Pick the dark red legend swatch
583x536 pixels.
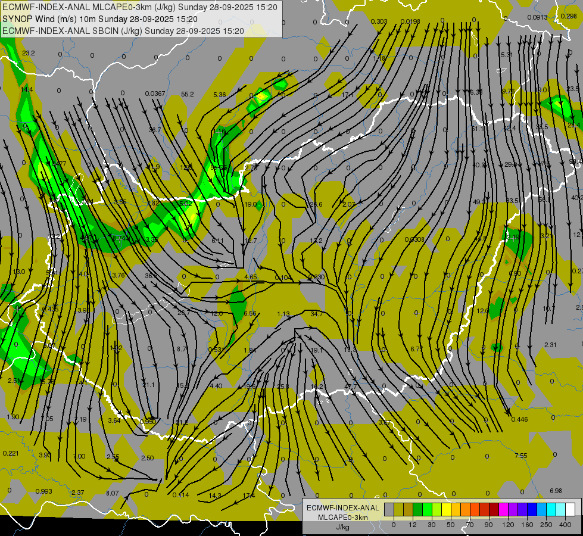[x=494, y=509]
